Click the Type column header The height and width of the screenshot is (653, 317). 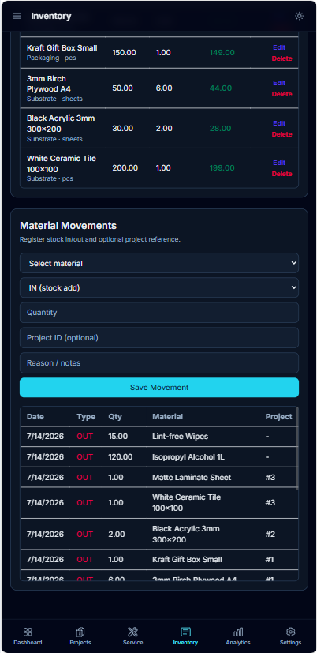click(x=86, y=416)
